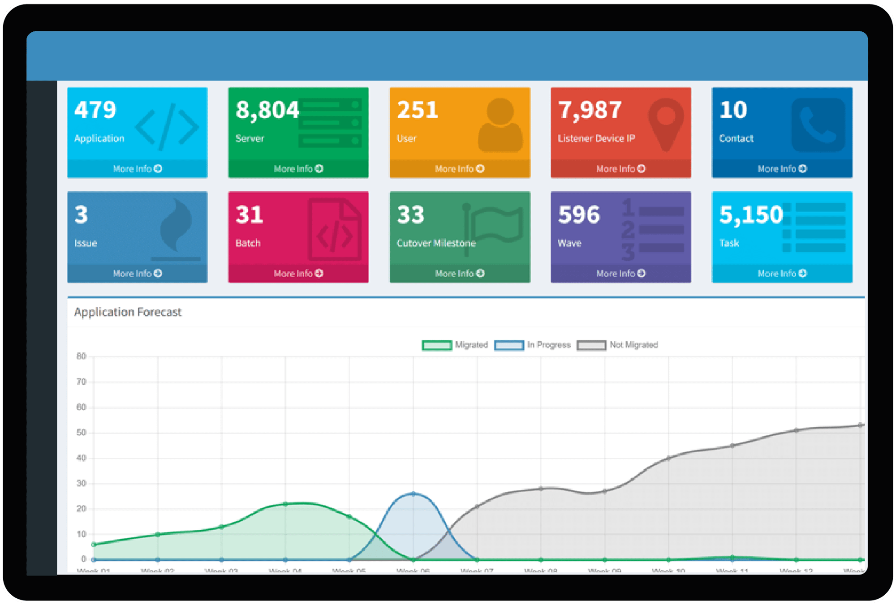This screenshot has width=896, height=605.
Task: Click the Listener Device IP label
Action: pyautogui.click(x=596, y=139)
